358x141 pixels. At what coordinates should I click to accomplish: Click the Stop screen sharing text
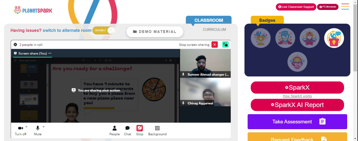tap(194, 45)
